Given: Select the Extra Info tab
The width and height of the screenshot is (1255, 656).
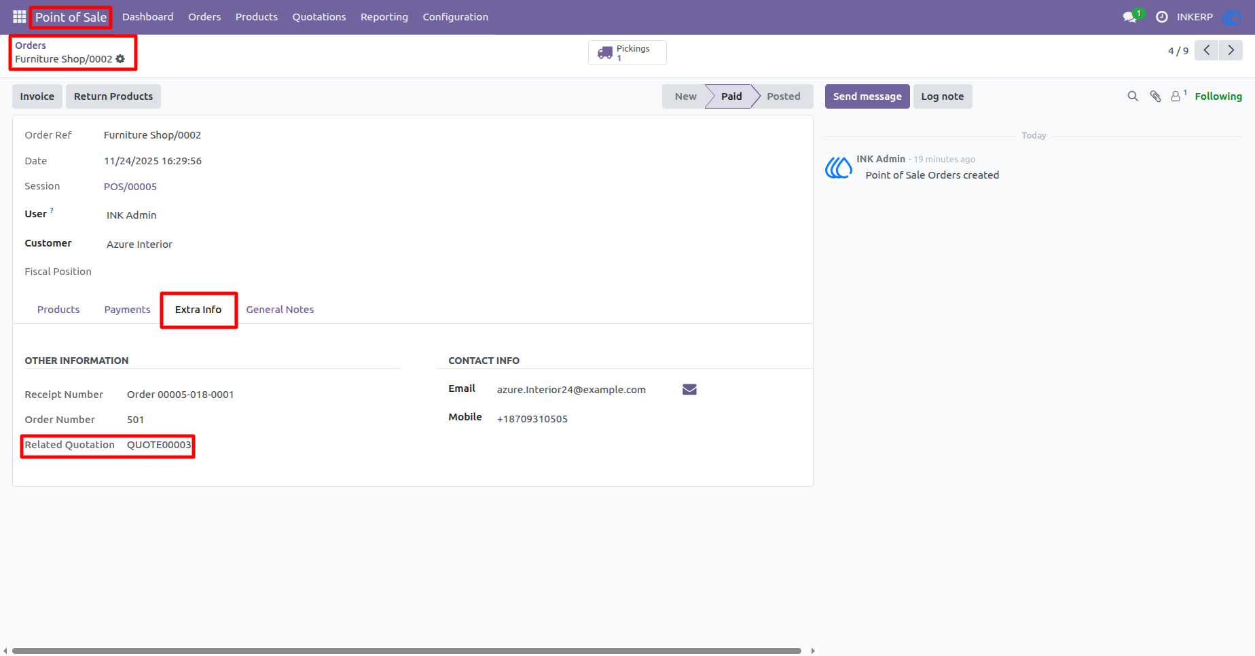Looking at the screenshot, I should [198, 310].
